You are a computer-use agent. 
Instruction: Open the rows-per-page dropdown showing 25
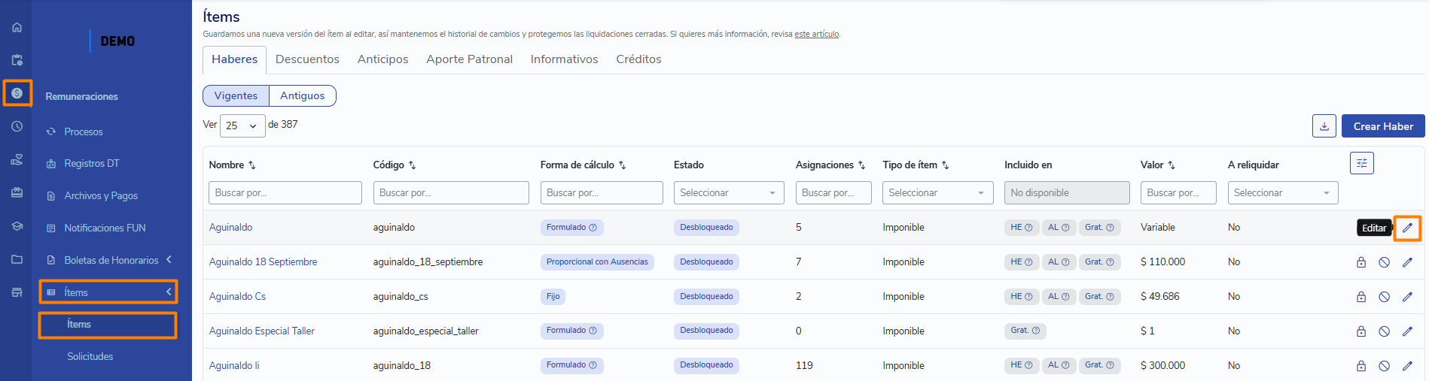coord(242,125)
